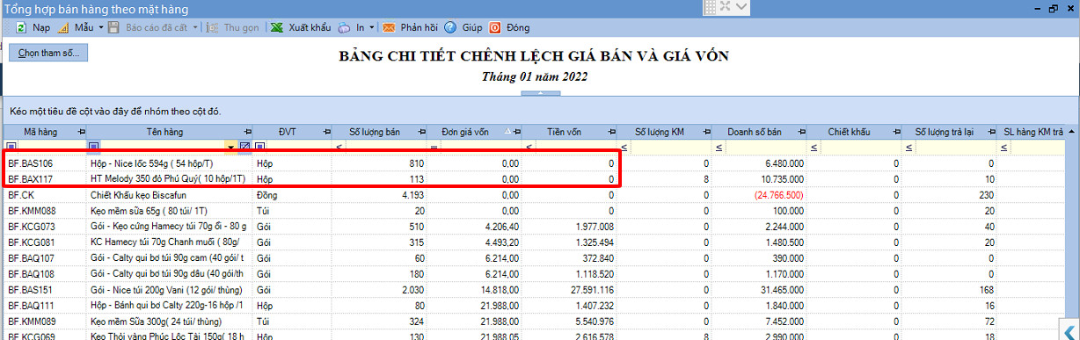Click the Phản hồi envelope icon
The width and height of the screenshot is (1080, 340).
[389, 27]
